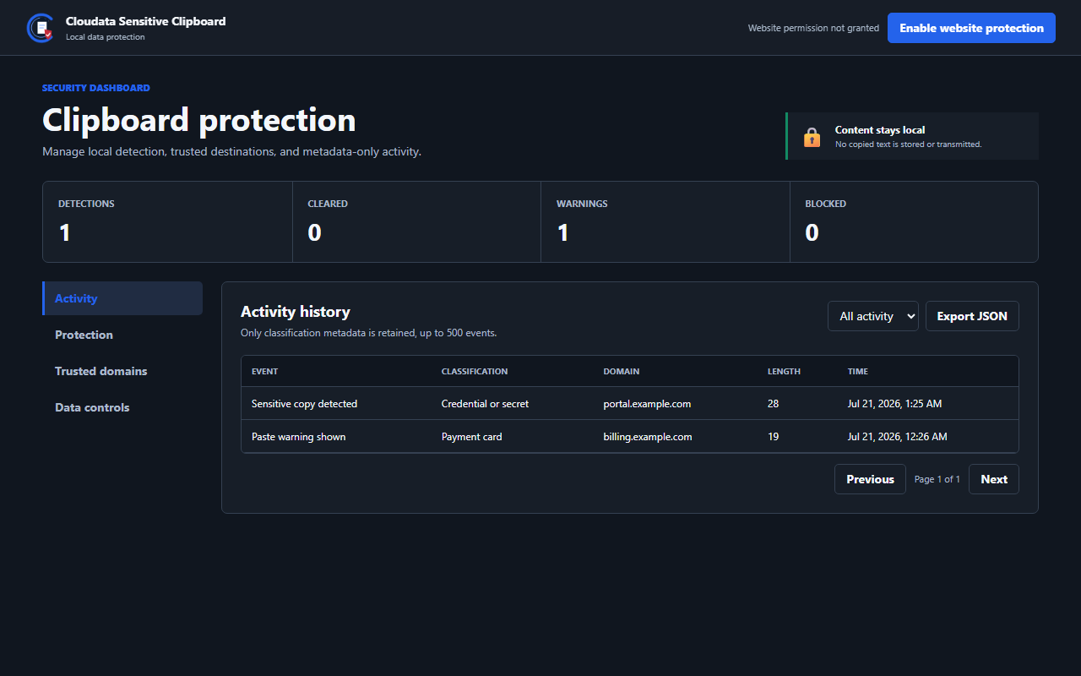
Task: Click the padlock icon beside Content stays local
Action: 812,137
